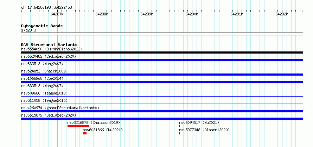313x147 pixels.
Task: Click the blue bar for nsv6520482
Action: (162, 60)
